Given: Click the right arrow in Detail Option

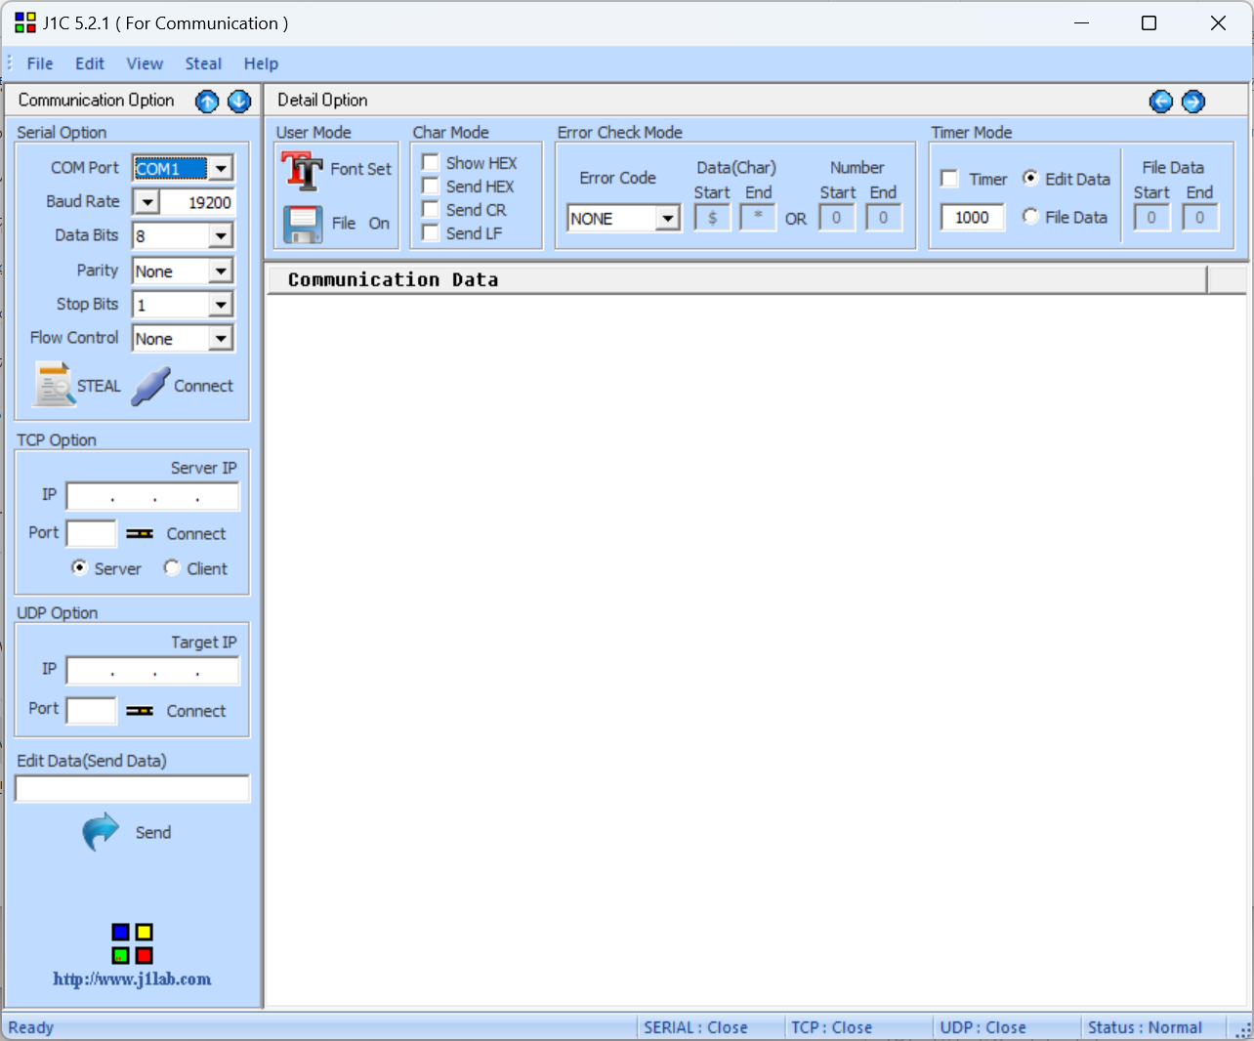Looking at the screenshot, I should (1193, 102).
